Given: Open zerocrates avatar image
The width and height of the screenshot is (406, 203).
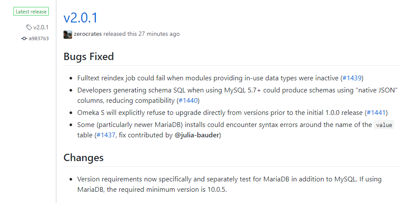Looking at the screenshot, I should [x=68, y=34].
